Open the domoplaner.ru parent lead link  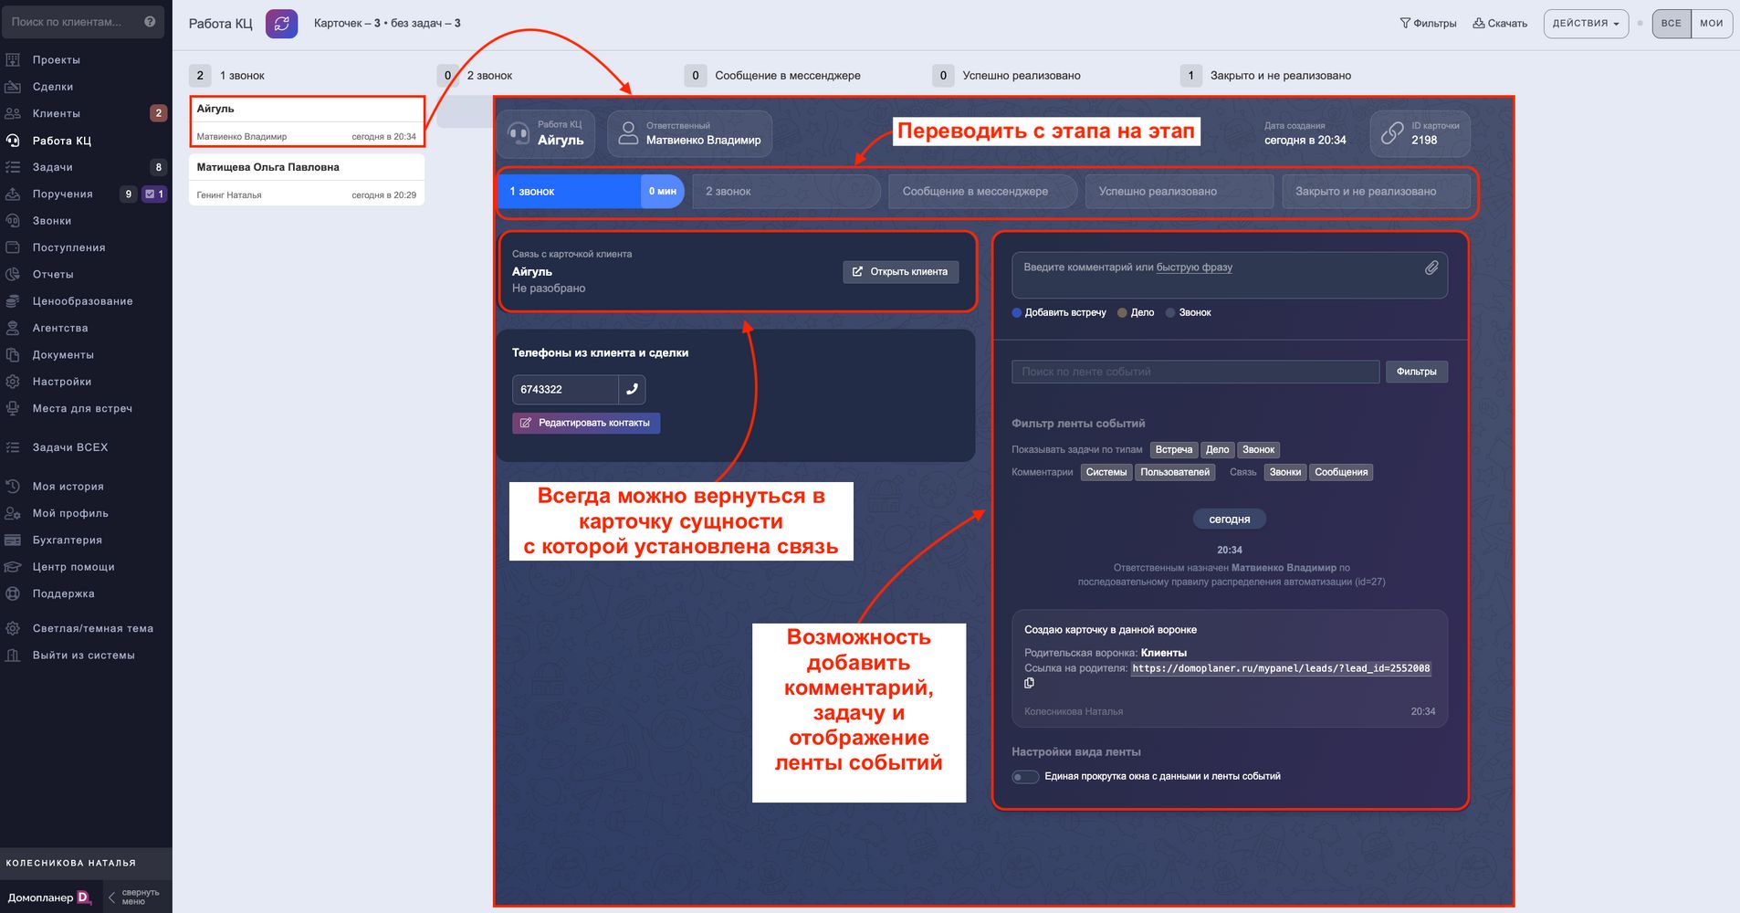tap(1281, 668)
